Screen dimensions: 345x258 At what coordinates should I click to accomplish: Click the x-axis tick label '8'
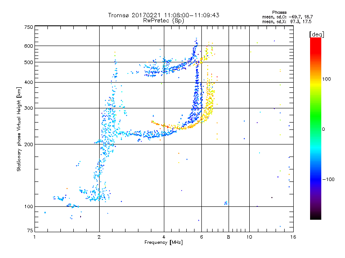point(229,237)
